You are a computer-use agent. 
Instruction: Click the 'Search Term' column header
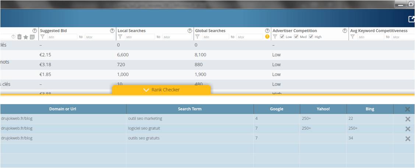(190, 109)
